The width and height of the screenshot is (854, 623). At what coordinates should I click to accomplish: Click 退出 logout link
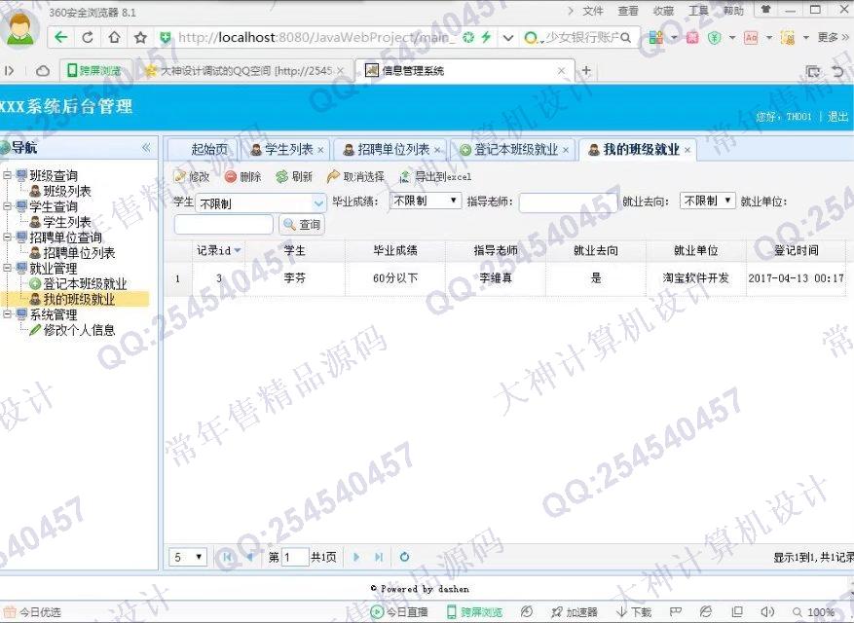(837, 116)
